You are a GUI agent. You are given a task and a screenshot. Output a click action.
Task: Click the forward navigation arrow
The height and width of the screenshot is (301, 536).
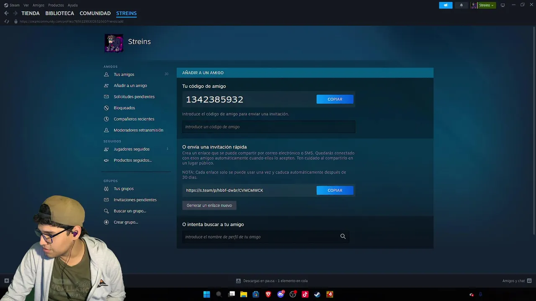(15, 13)
